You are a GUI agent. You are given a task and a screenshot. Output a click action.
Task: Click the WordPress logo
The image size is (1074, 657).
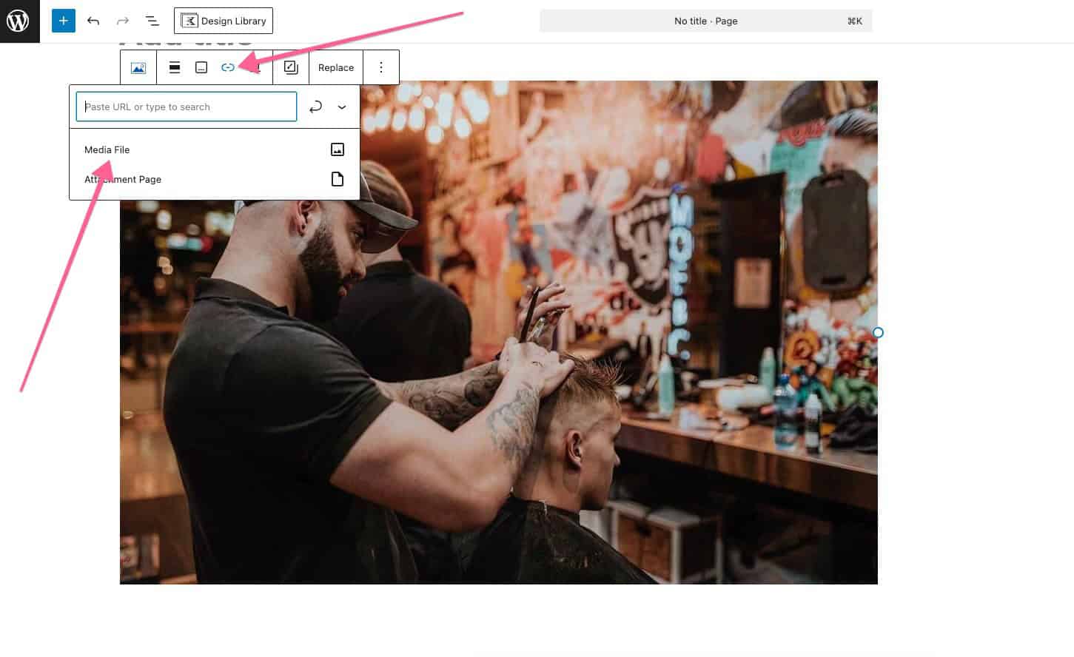tap(19, 21)
